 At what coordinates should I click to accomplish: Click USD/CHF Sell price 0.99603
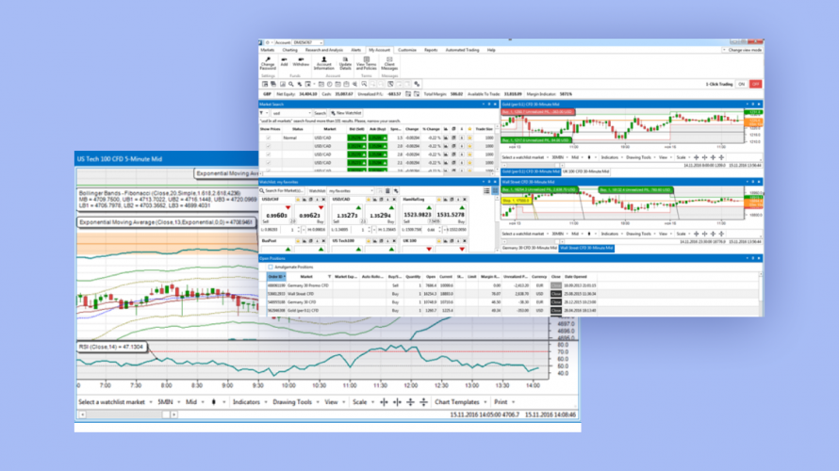(276, 216)
